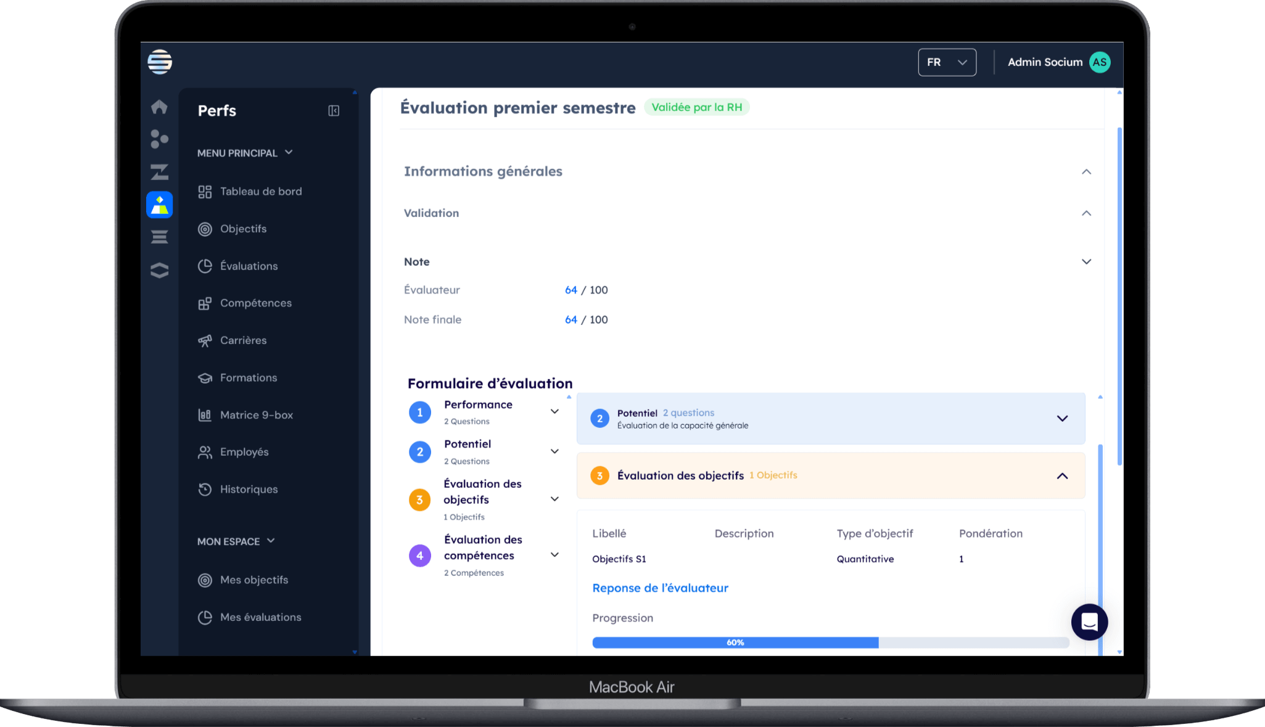
Task: Click the Reponse de l'évaluateur link
Action: coord(660,588)
